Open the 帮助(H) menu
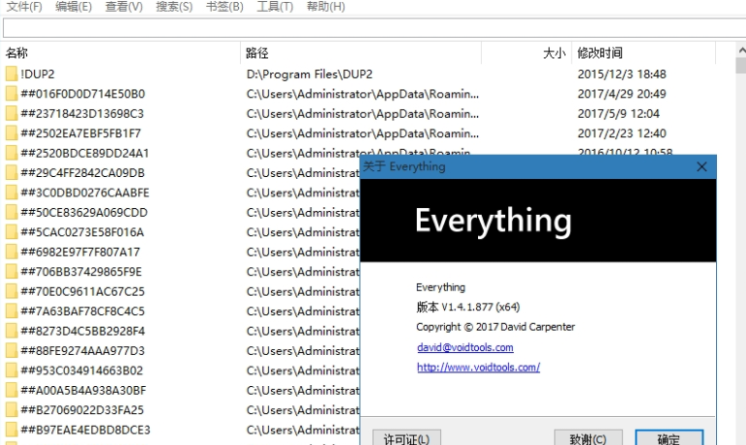Screen dimensions: 746x445 [x=326, y=7]
